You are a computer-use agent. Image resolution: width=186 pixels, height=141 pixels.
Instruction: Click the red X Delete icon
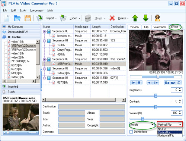click(112, 18)
